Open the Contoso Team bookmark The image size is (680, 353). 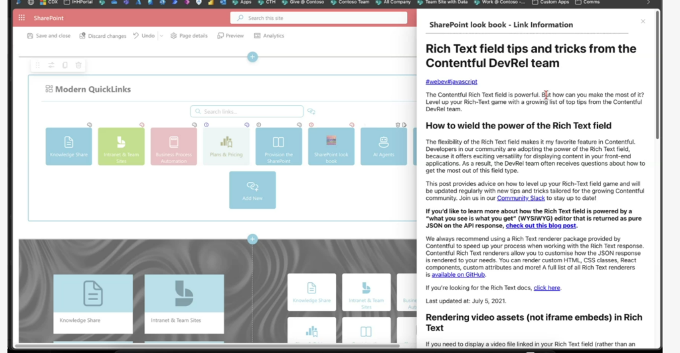(349, 2)
